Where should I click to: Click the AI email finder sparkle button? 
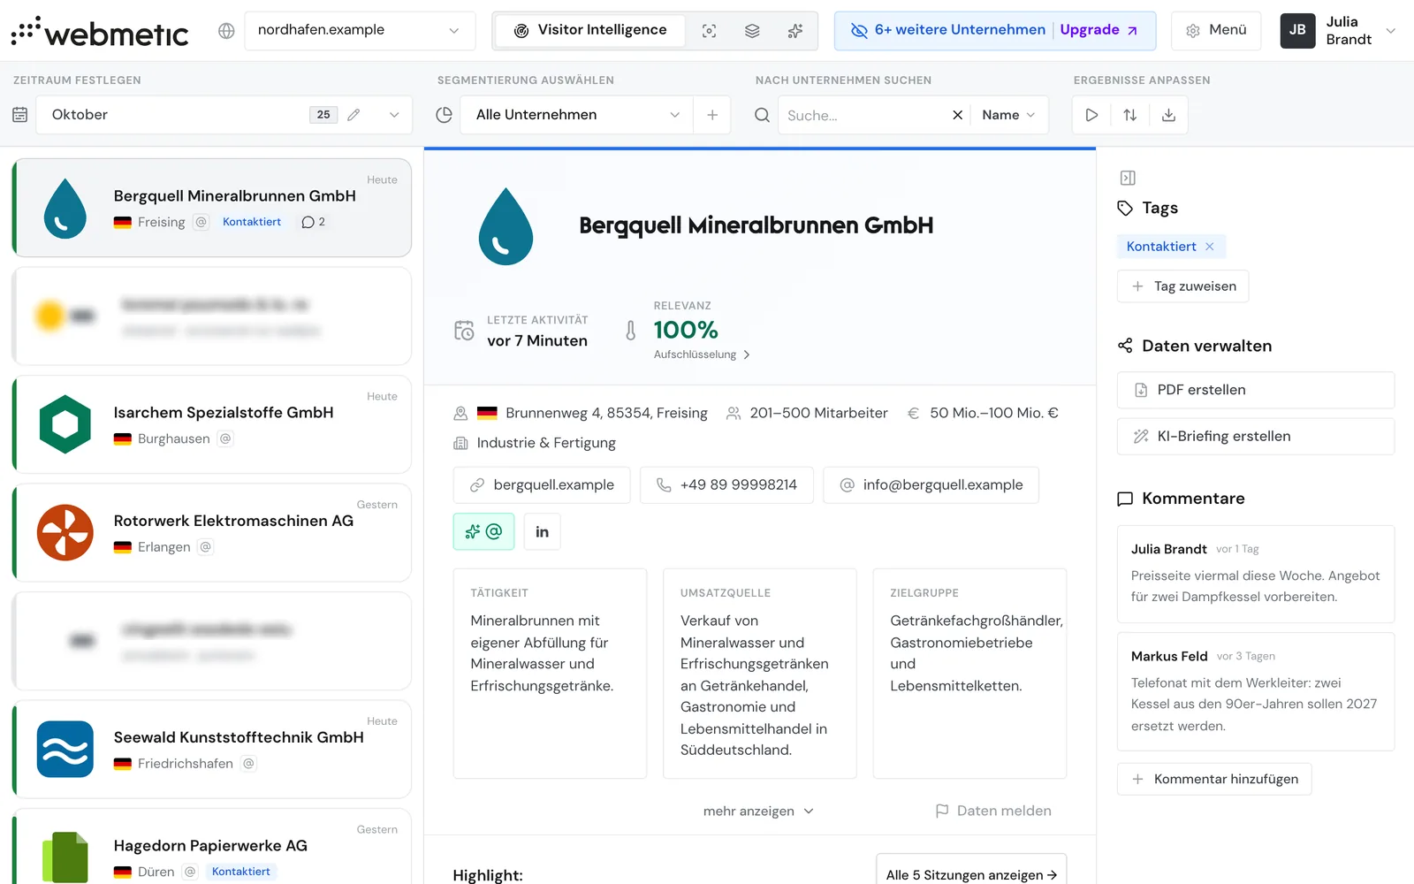483,532
